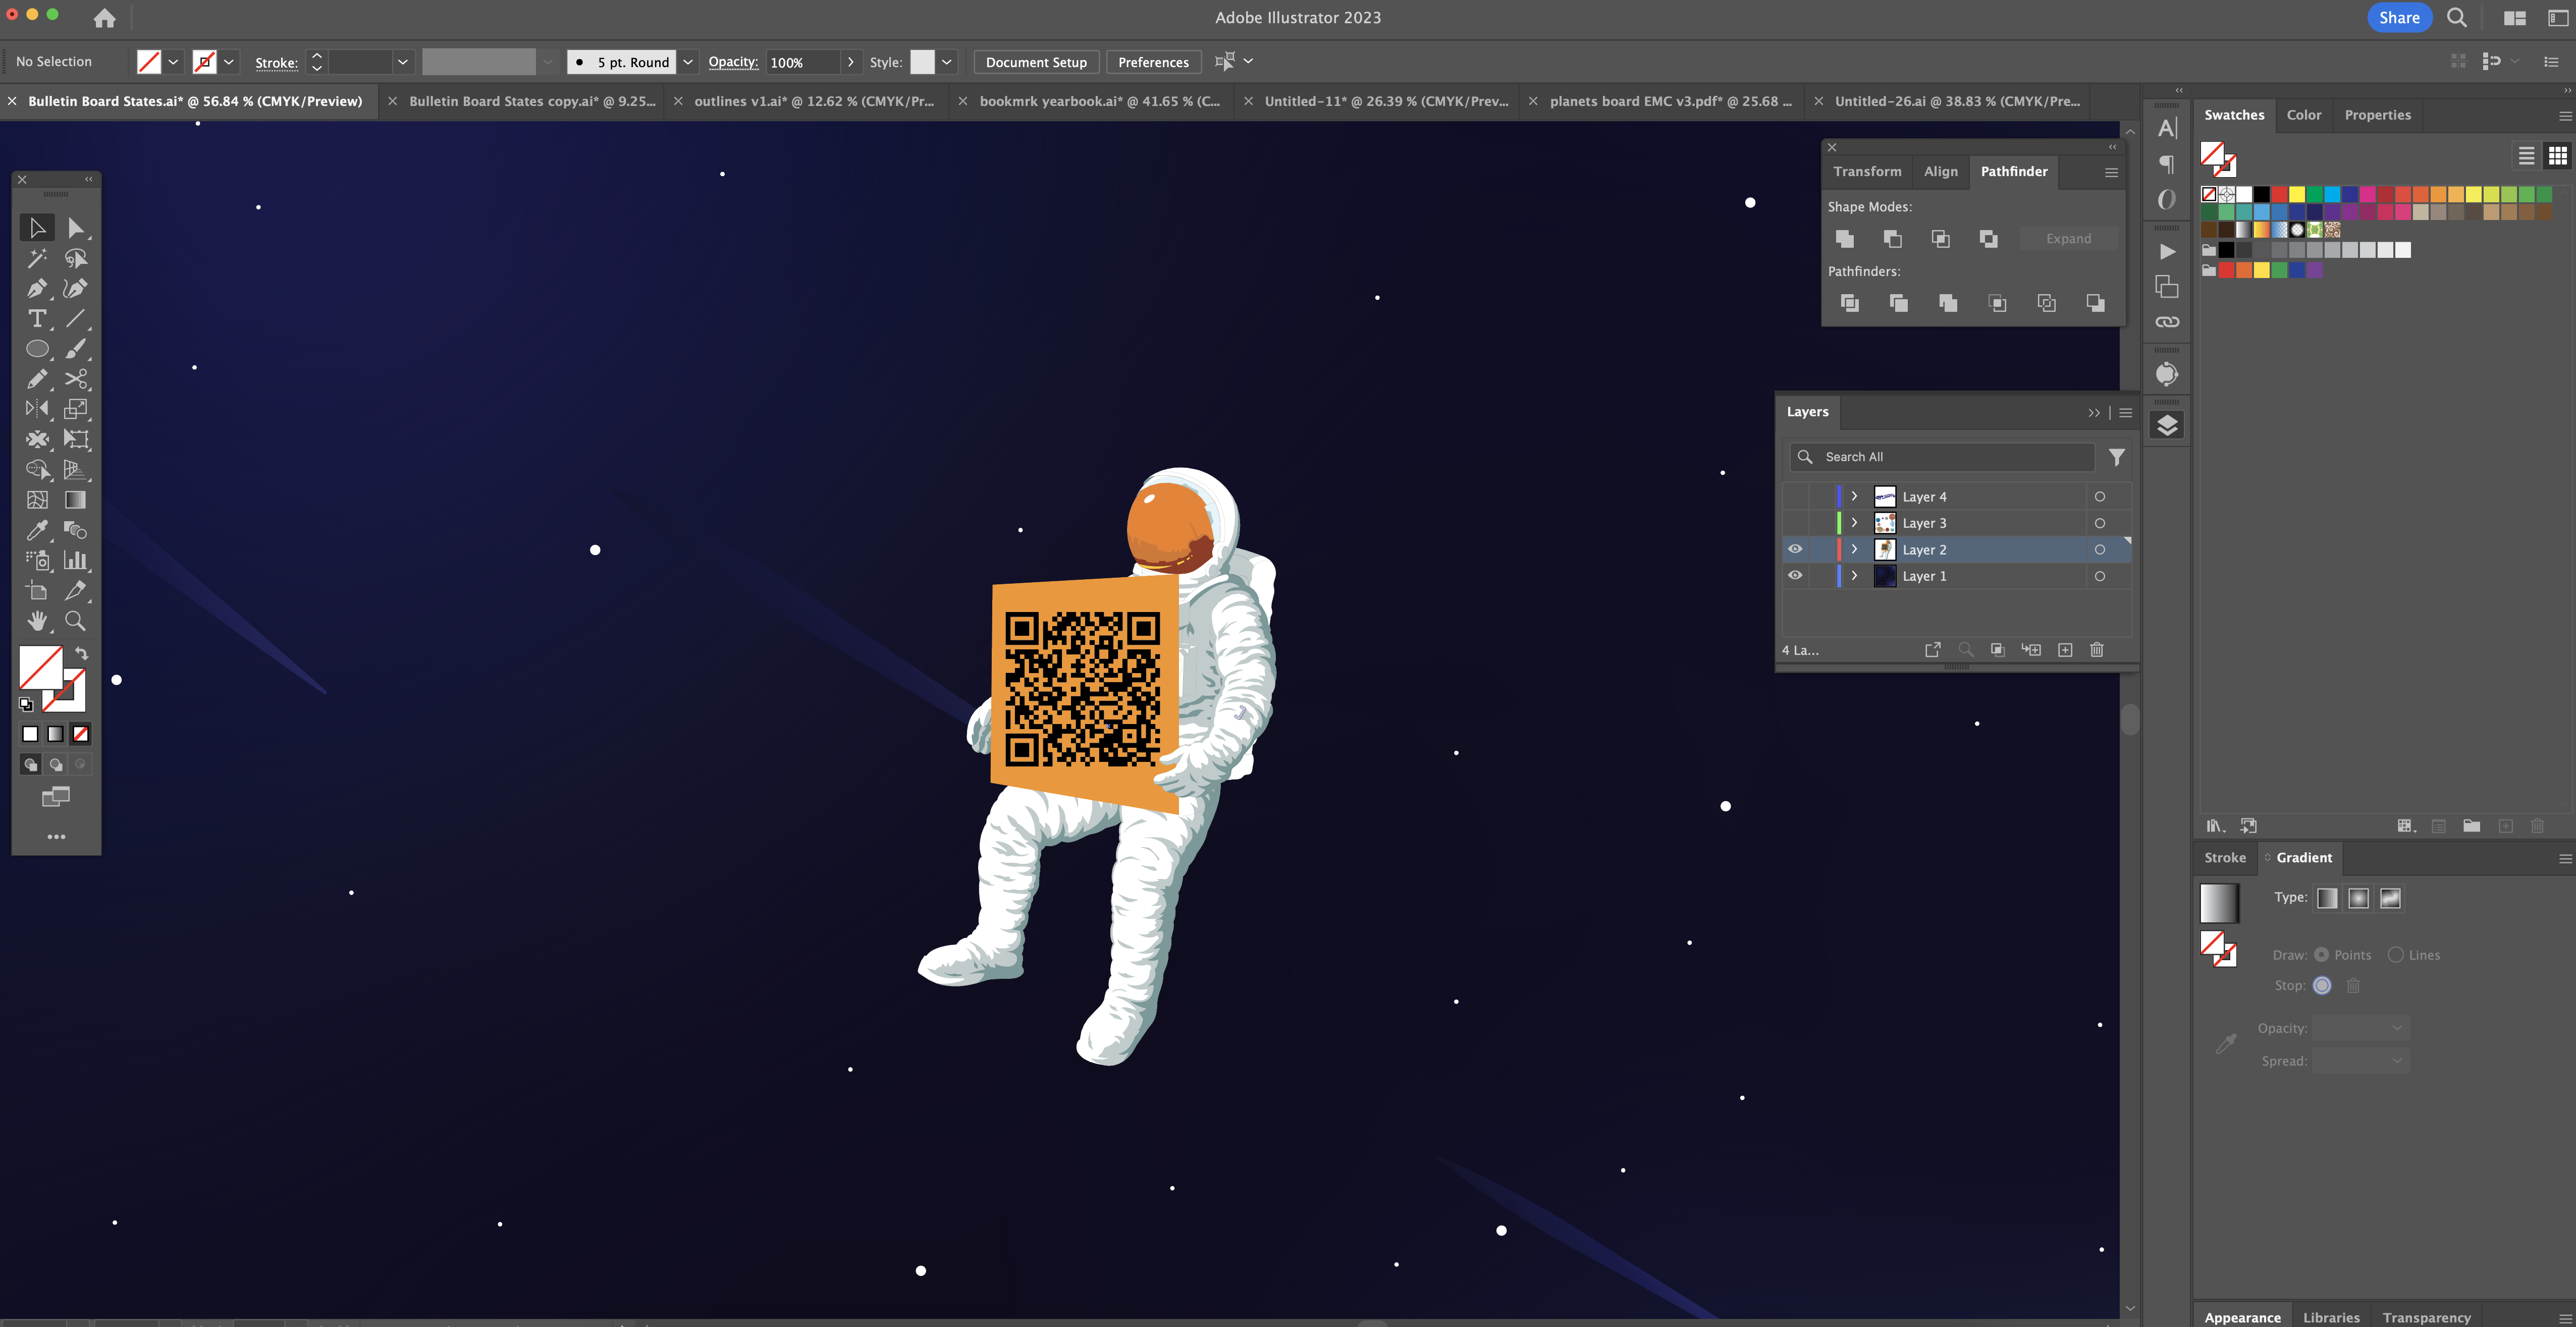Open the fill color dropdown
This screenshot has height=1327, width=2576.
(173, 62)
